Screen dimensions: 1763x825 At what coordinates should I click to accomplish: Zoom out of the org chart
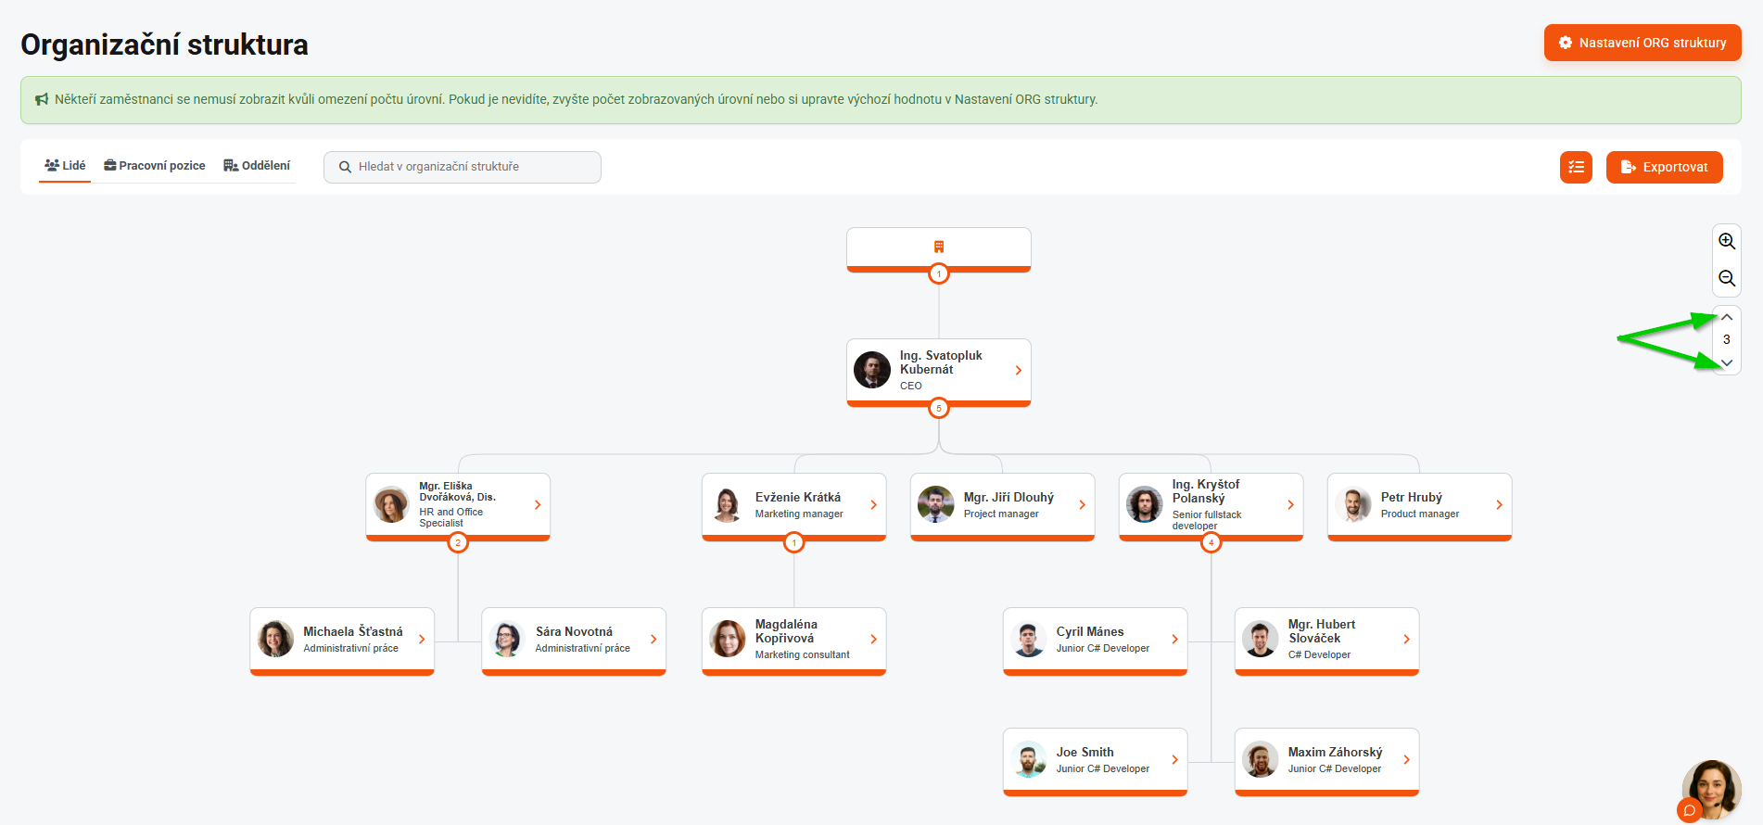1726,278
